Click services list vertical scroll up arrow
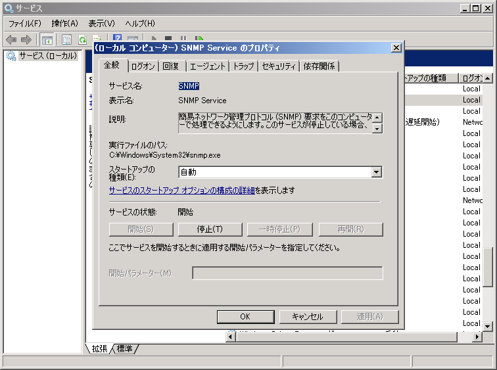497x370 pixels. (x=488, y=78)
